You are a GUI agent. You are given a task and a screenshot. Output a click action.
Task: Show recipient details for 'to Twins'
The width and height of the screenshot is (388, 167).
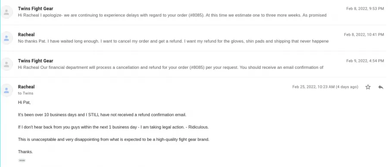click(x=26, y=93)
